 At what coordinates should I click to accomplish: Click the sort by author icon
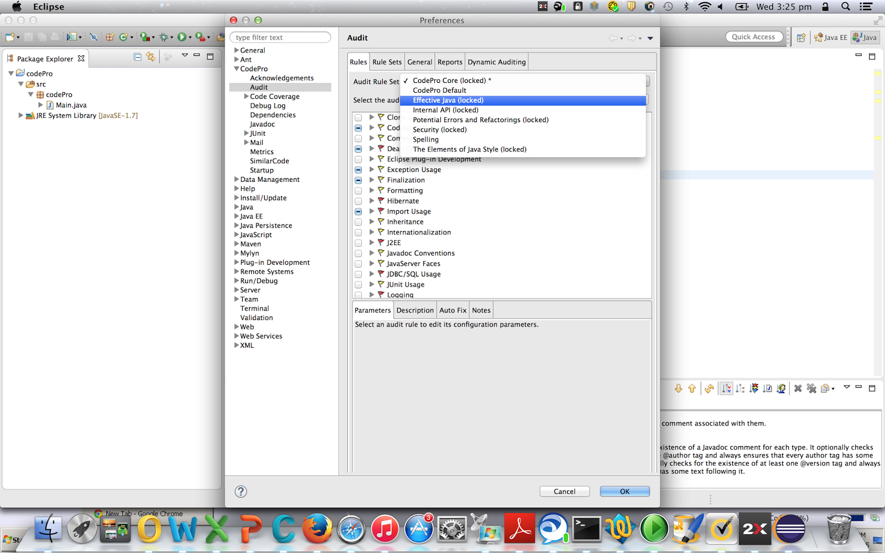click(x=781, y=388)
